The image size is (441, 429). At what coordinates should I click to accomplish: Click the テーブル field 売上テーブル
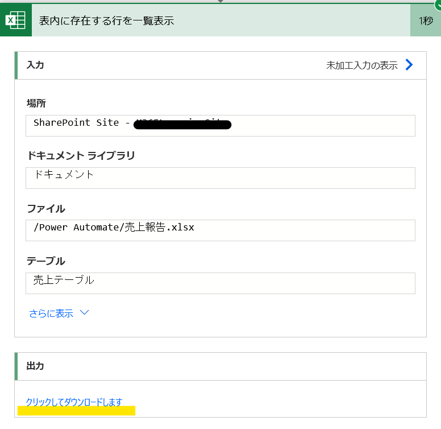pos(220,283)
